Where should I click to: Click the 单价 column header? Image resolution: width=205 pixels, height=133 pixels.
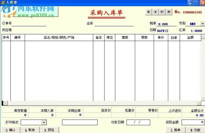[161, 38]
